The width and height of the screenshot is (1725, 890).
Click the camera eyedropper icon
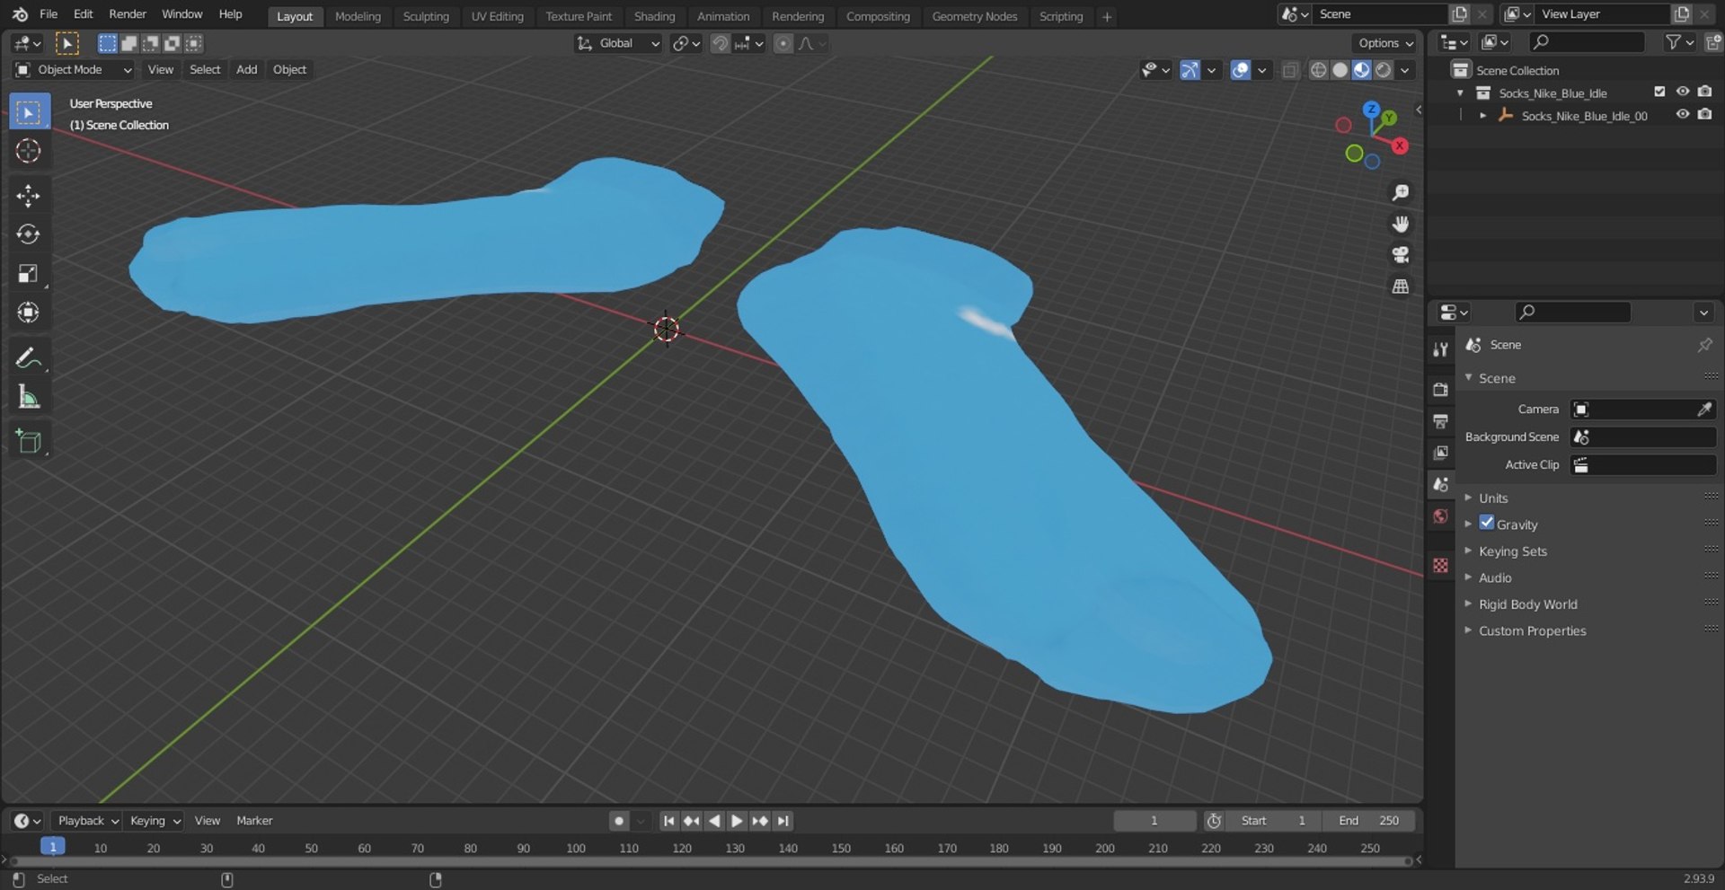tap(1704, 410)
